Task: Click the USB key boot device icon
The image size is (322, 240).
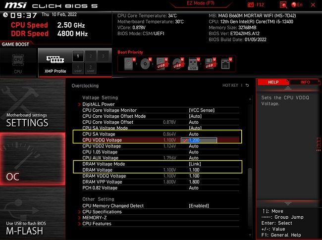Action: pos(193,64)
